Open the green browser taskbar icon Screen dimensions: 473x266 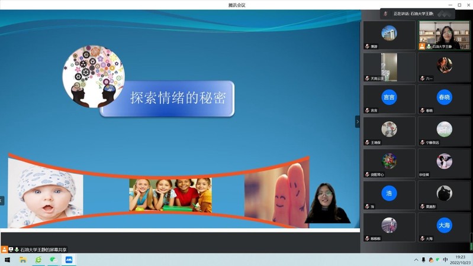click(x=38, y=259)
